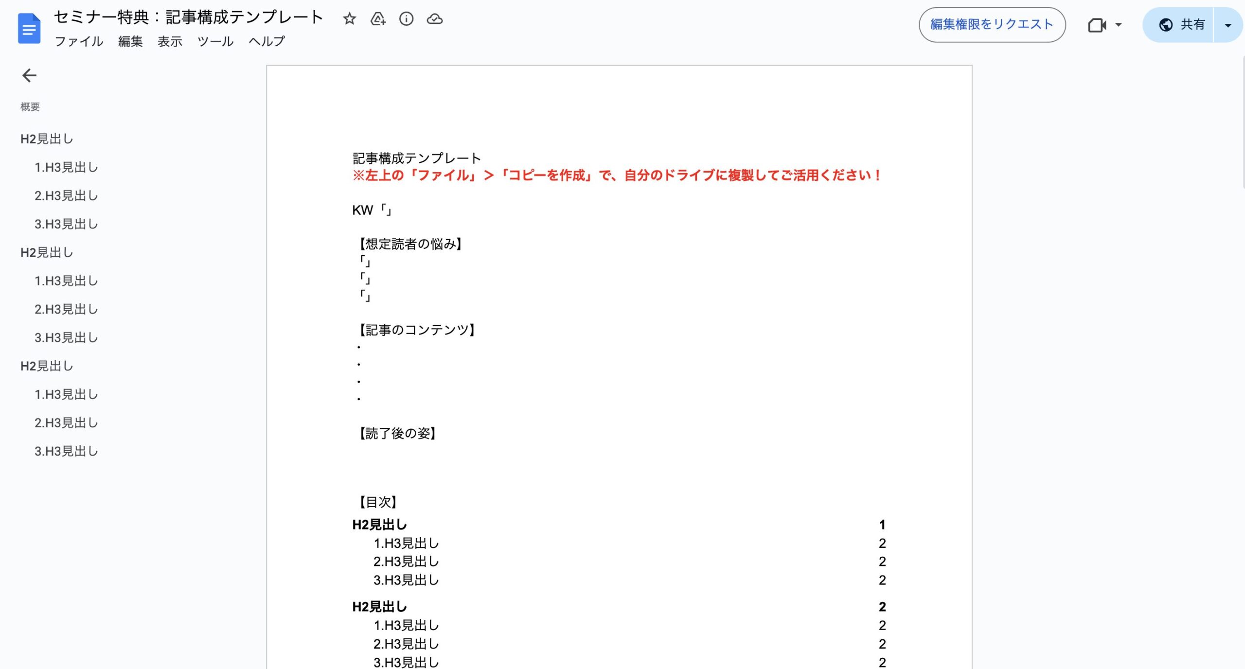Expand the meeting dropdown arrow

1118,25
